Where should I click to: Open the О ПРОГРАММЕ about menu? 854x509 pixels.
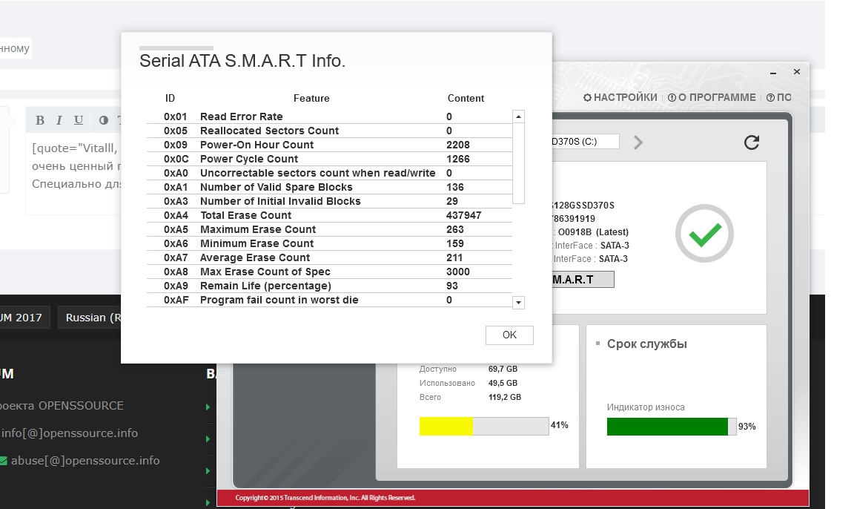click(712, 97)
